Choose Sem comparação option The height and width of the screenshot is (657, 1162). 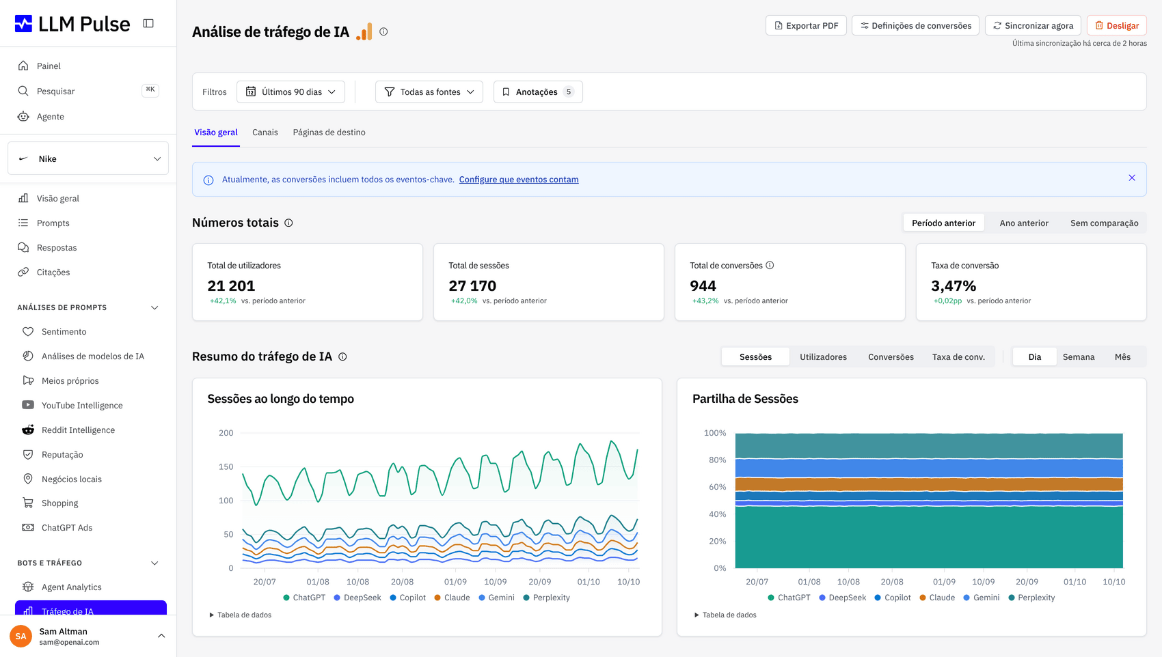(x=1104, y=223)
